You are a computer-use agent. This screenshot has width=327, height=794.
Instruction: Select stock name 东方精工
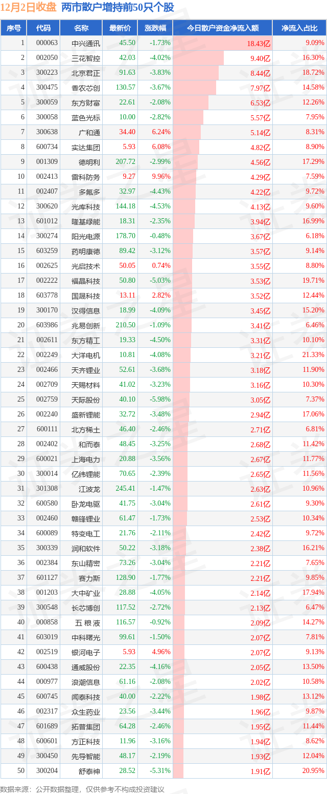pos(86,340)
